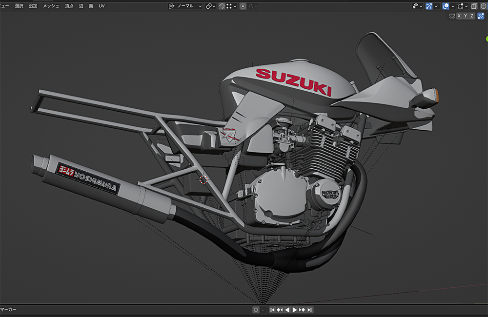This screenshot has width=488, height=317.
Task: Click the transform pivot point link icon
Action: pos(208,6)
